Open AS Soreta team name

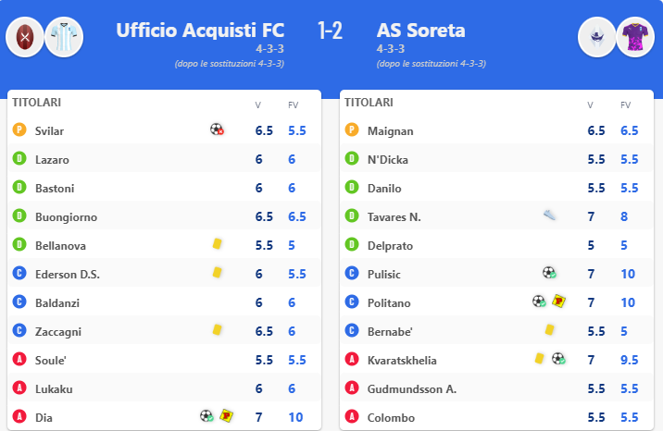click(421, 31)
